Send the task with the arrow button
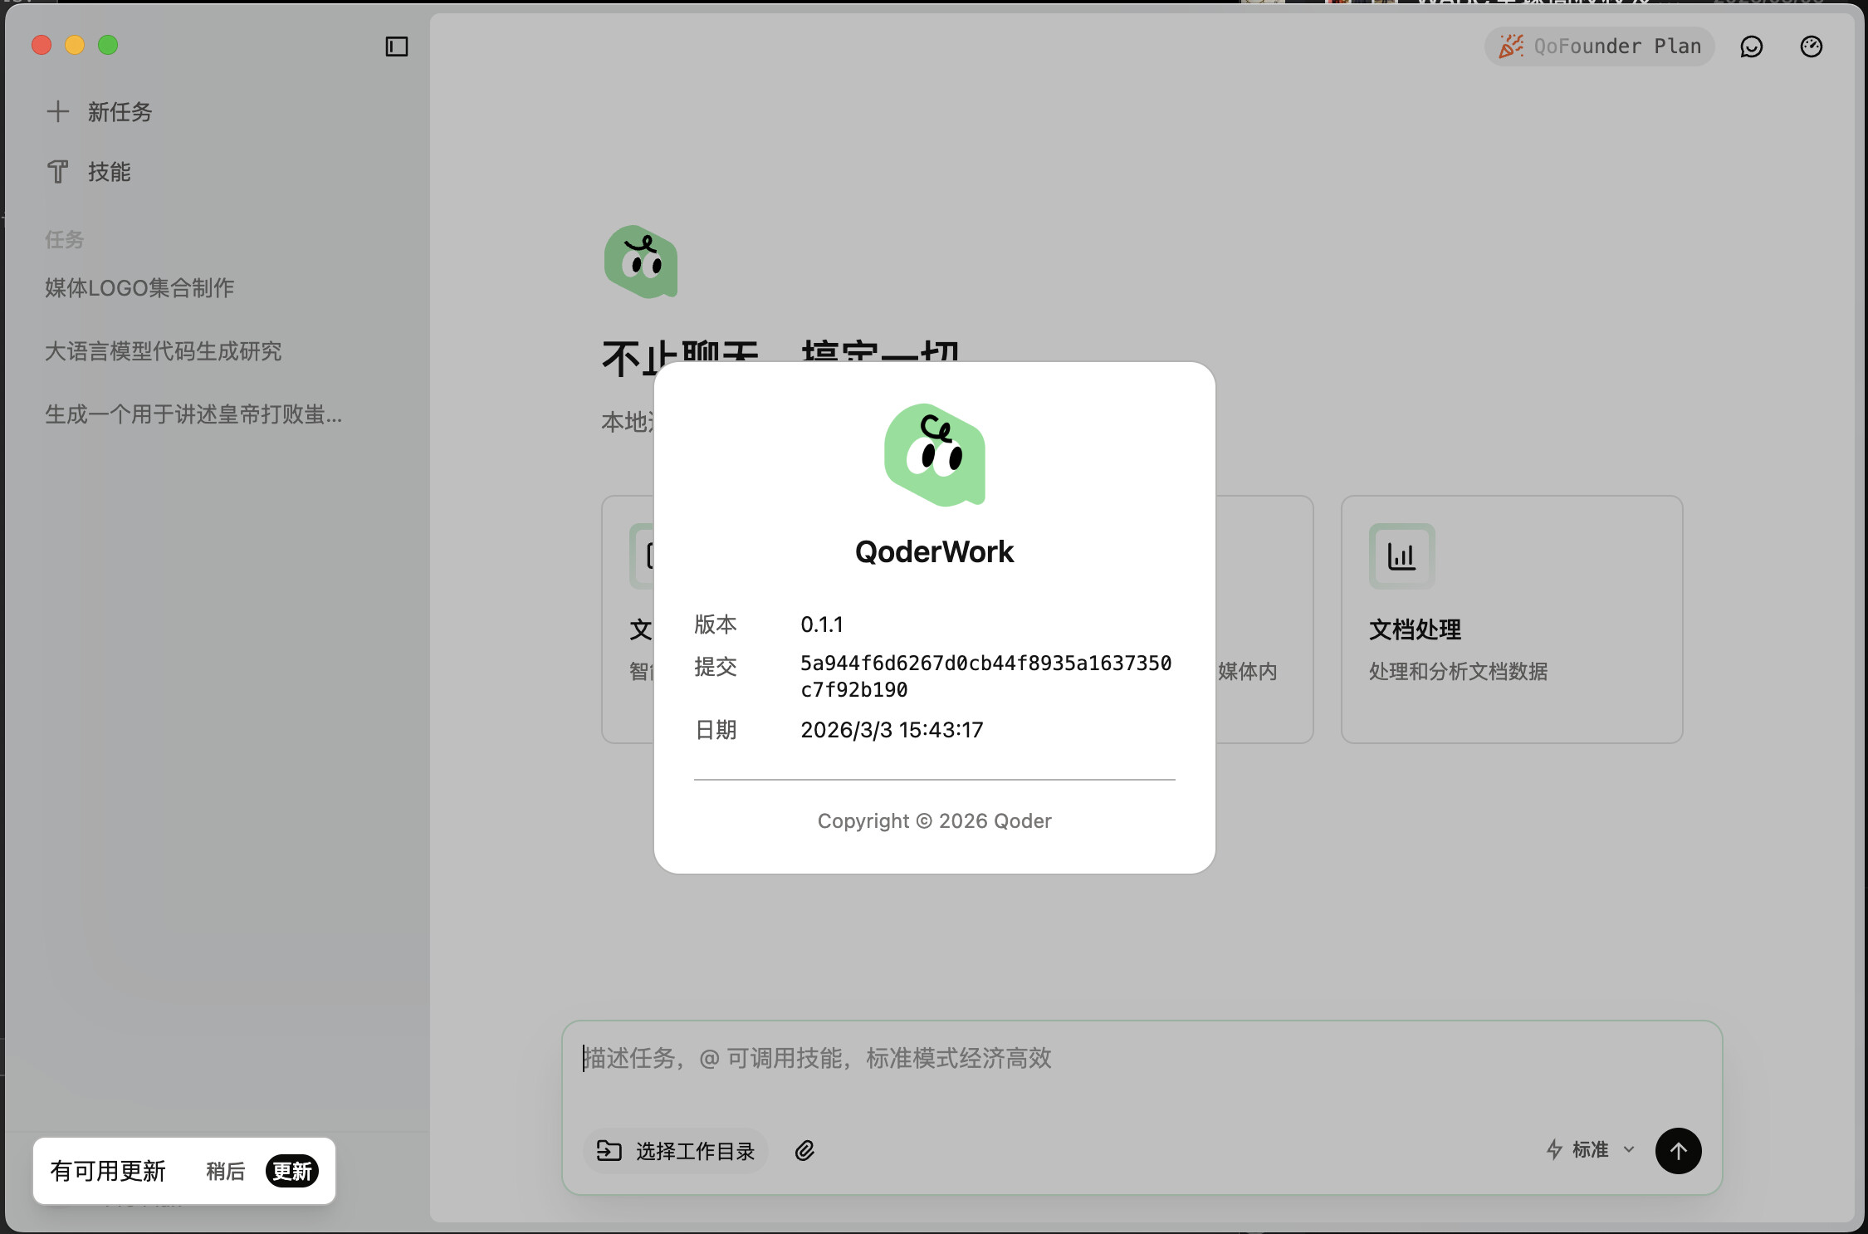The height and width of the screenshot is (1234, 1868). click(1678, 1151)
